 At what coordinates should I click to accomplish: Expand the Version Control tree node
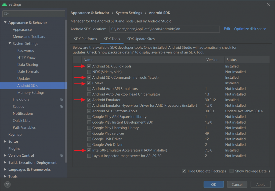point(5,155)
